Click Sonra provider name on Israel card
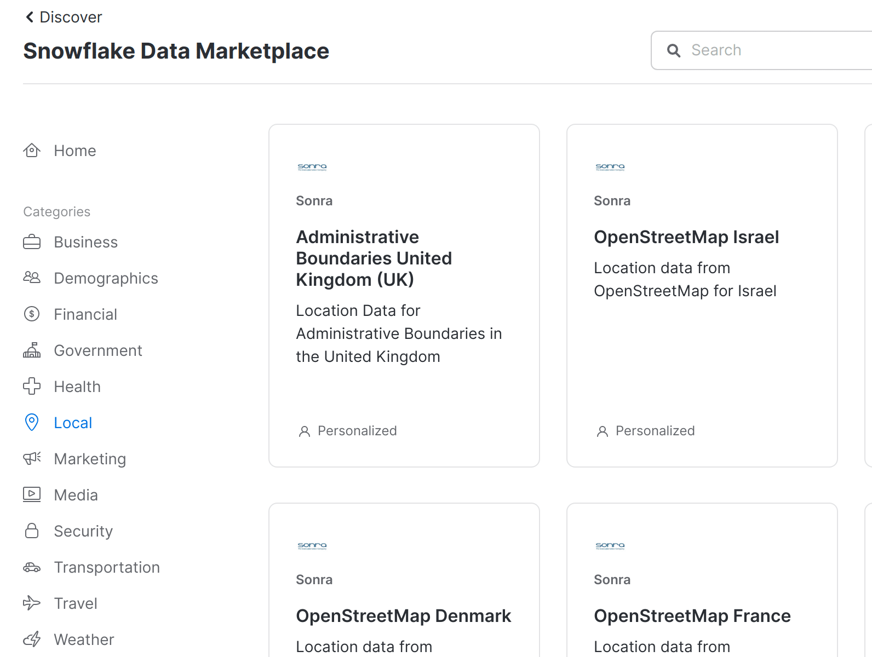The image size is (872, 657). click(612, 201)
